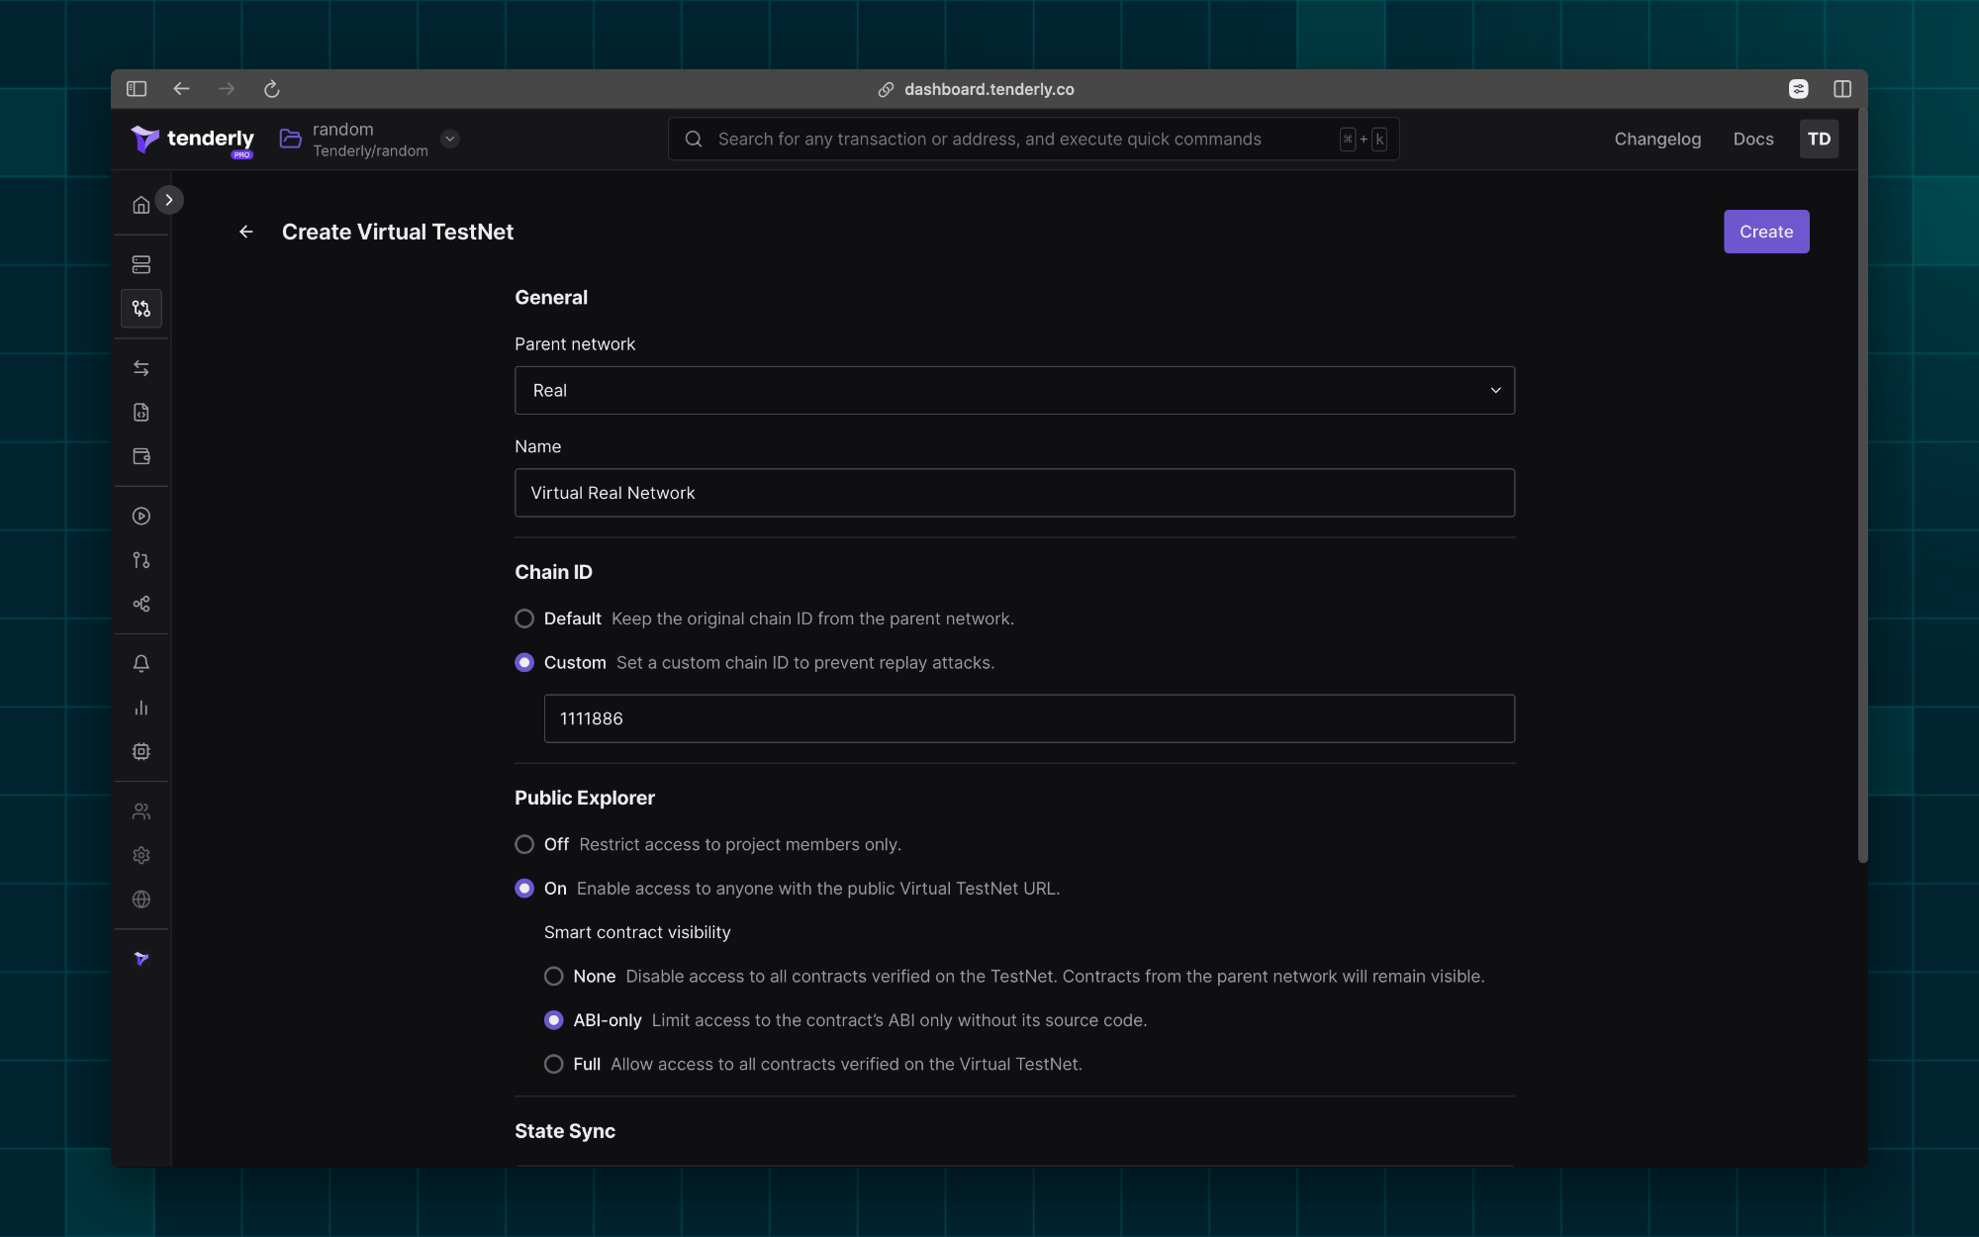This screenshot has width=1979, height=1237.
Task: Expand the random project switcher
Action: coord(450,139)
